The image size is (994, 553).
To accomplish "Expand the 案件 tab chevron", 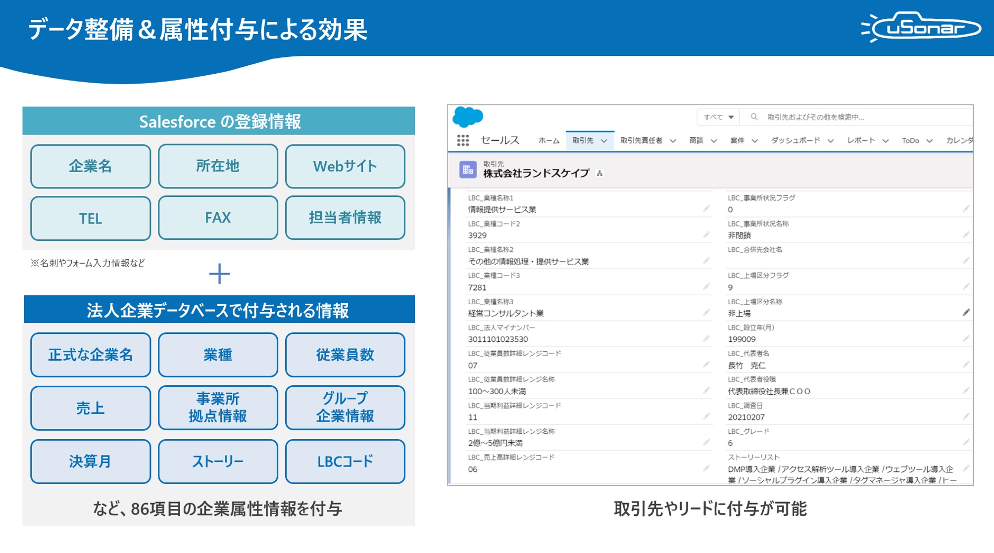I will pos(755,141).
